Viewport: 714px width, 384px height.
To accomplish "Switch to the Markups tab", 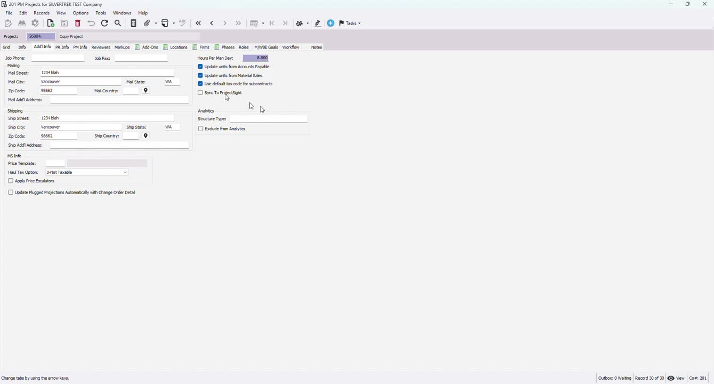I will pyautogui.click(x=122, y=47).
